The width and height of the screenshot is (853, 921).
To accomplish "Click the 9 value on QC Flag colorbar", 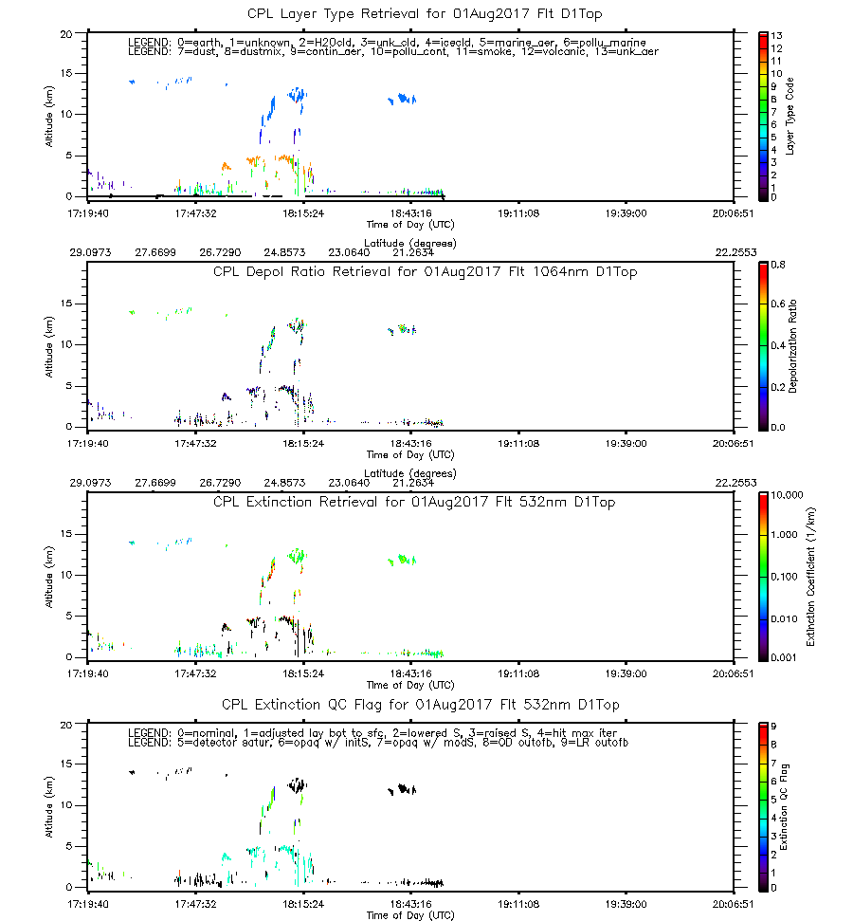I will (773, 727).
